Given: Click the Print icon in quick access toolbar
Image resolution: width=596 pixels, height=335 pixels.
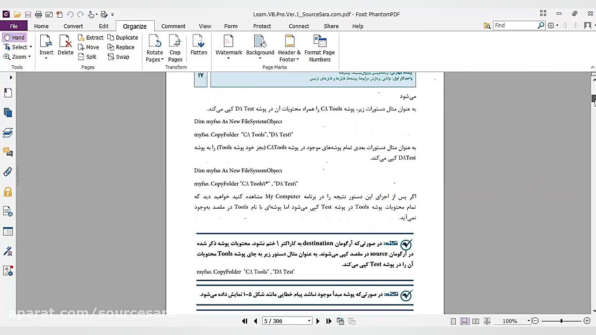Looking at the screenshot, I should 38,15.
